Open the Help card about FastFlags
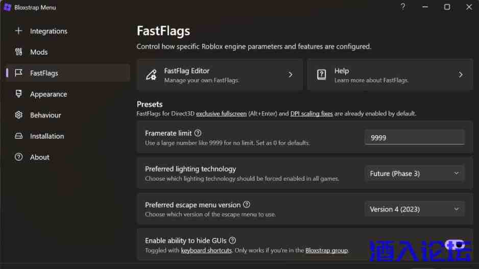This screenshot has width=479, height=269. [x=390, y=75]
